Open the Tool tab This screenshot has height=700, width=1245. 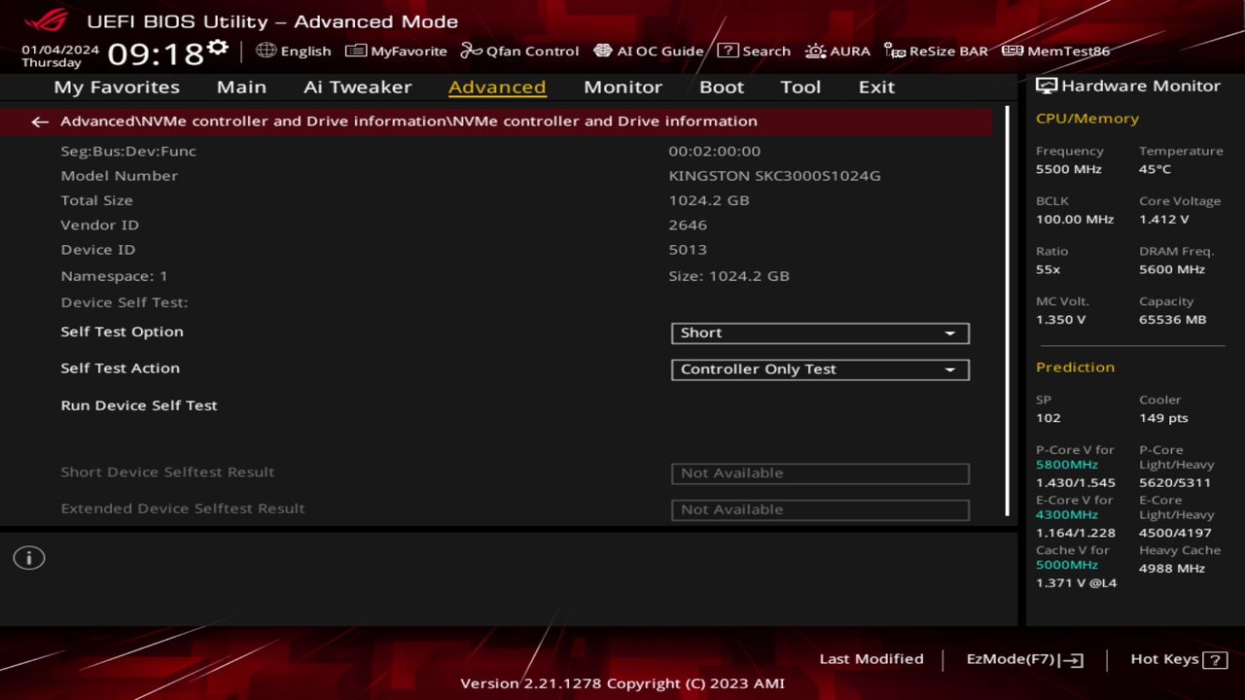click(800, 87)
